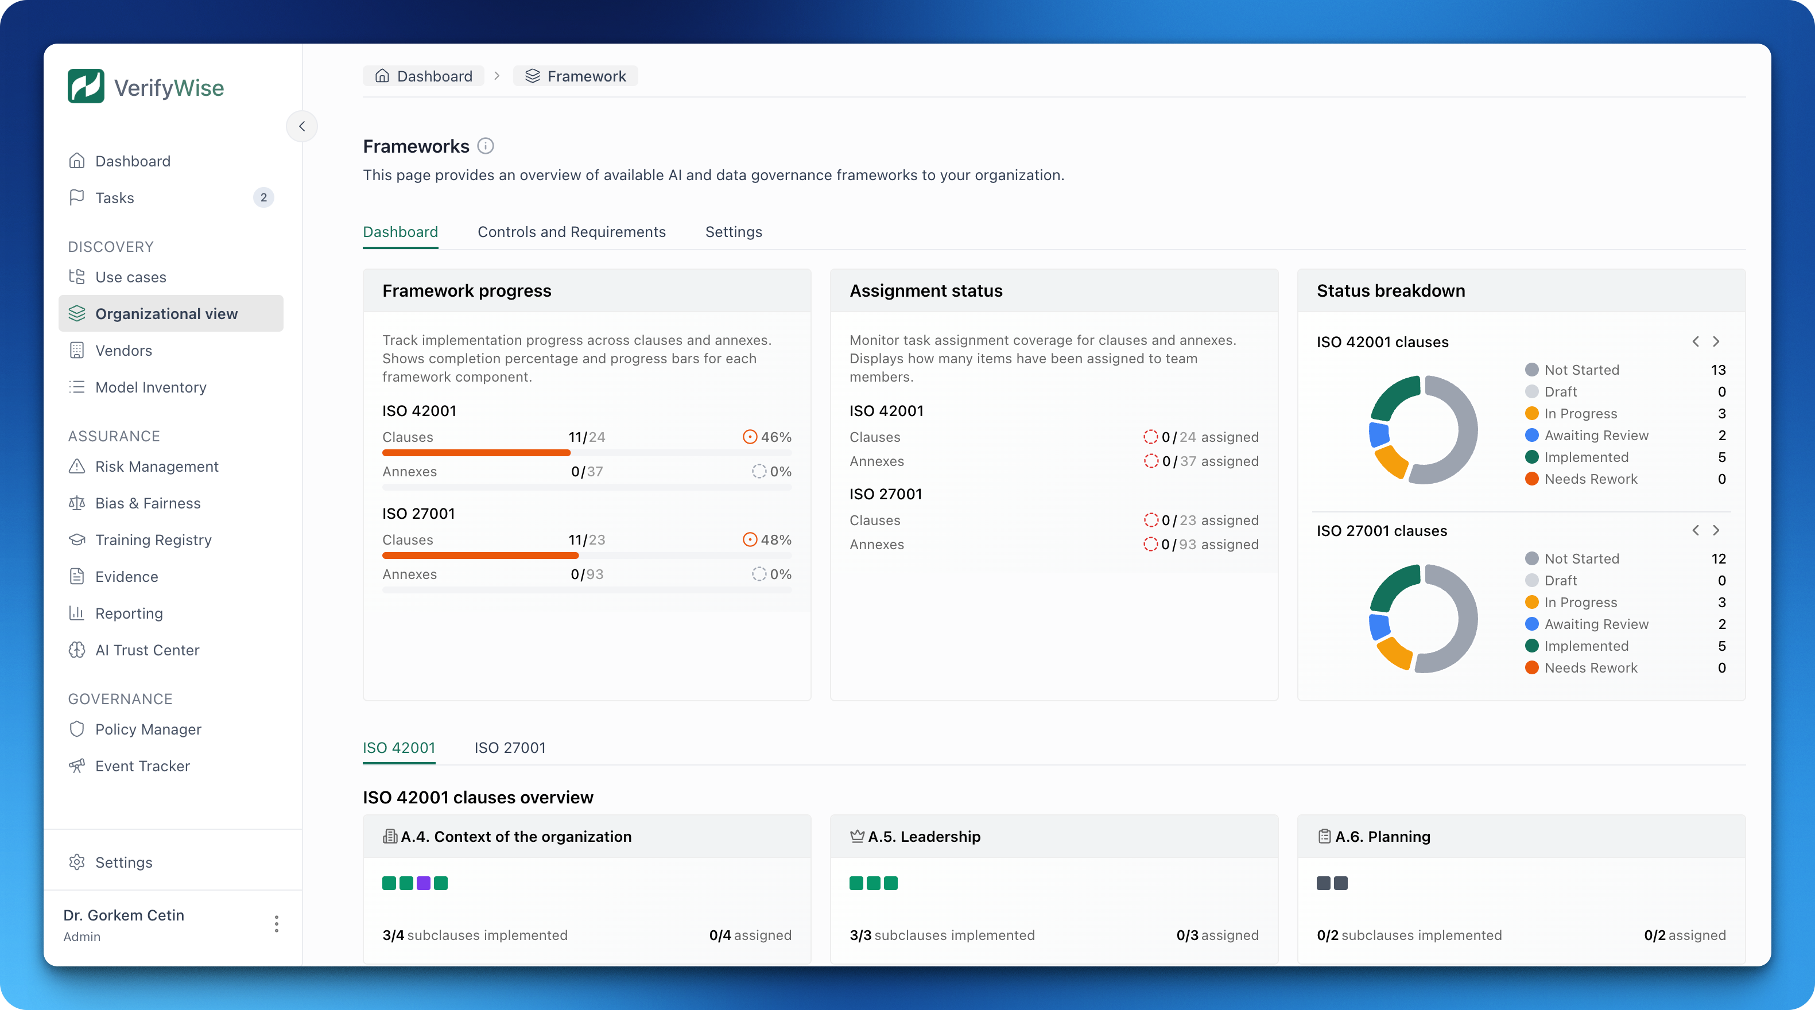This screenshot has width=1815, height=1010.
Task: Switch to Controls and Requirements tab
Action: [x=571, y=232]
